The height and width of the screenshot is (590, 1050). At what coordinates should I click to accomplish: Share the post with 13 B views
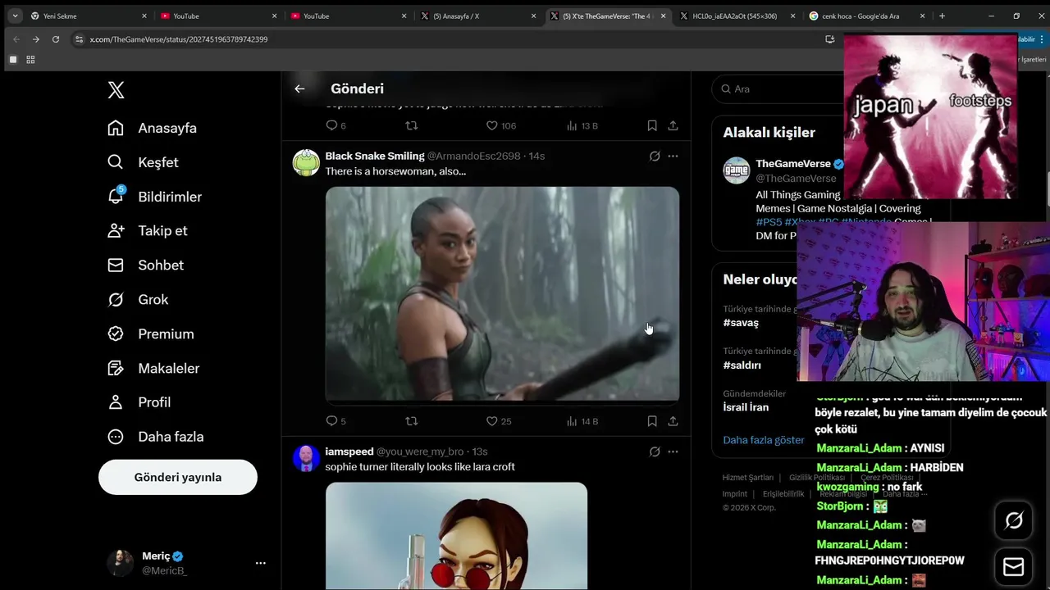[x=673, y=125]
